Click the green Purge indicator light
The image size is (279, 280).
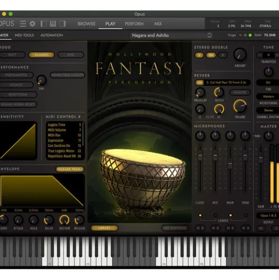pyautogui.click(x=250, y=35)
